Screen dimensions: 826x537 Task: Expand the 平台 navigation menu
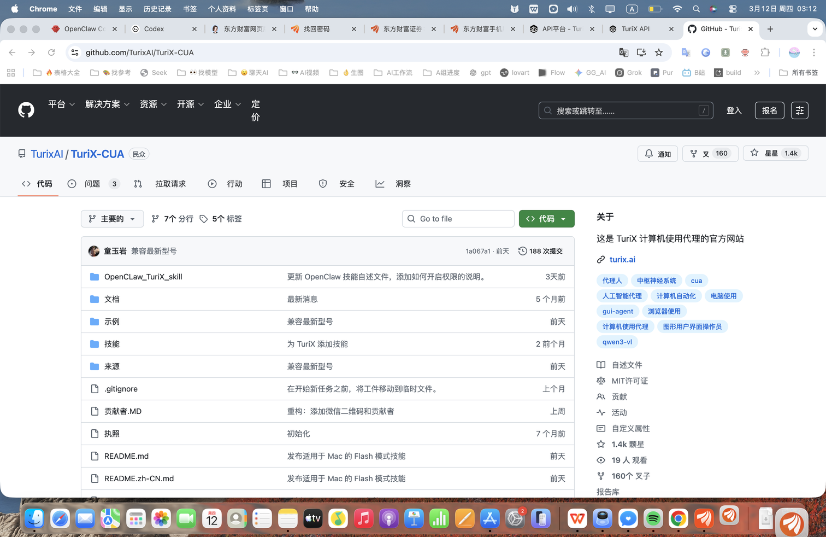pos(61,104)
